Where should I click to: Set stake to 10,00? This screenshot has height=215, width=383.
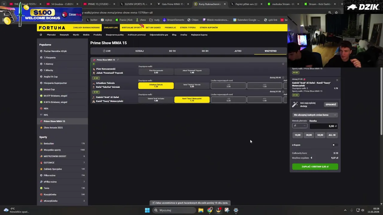tap(297, 135)
